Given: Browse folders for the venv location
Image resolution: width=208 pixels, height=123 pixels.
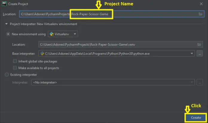Looking at the screenshot, I should pyautogui.click(x=199, y=44).
